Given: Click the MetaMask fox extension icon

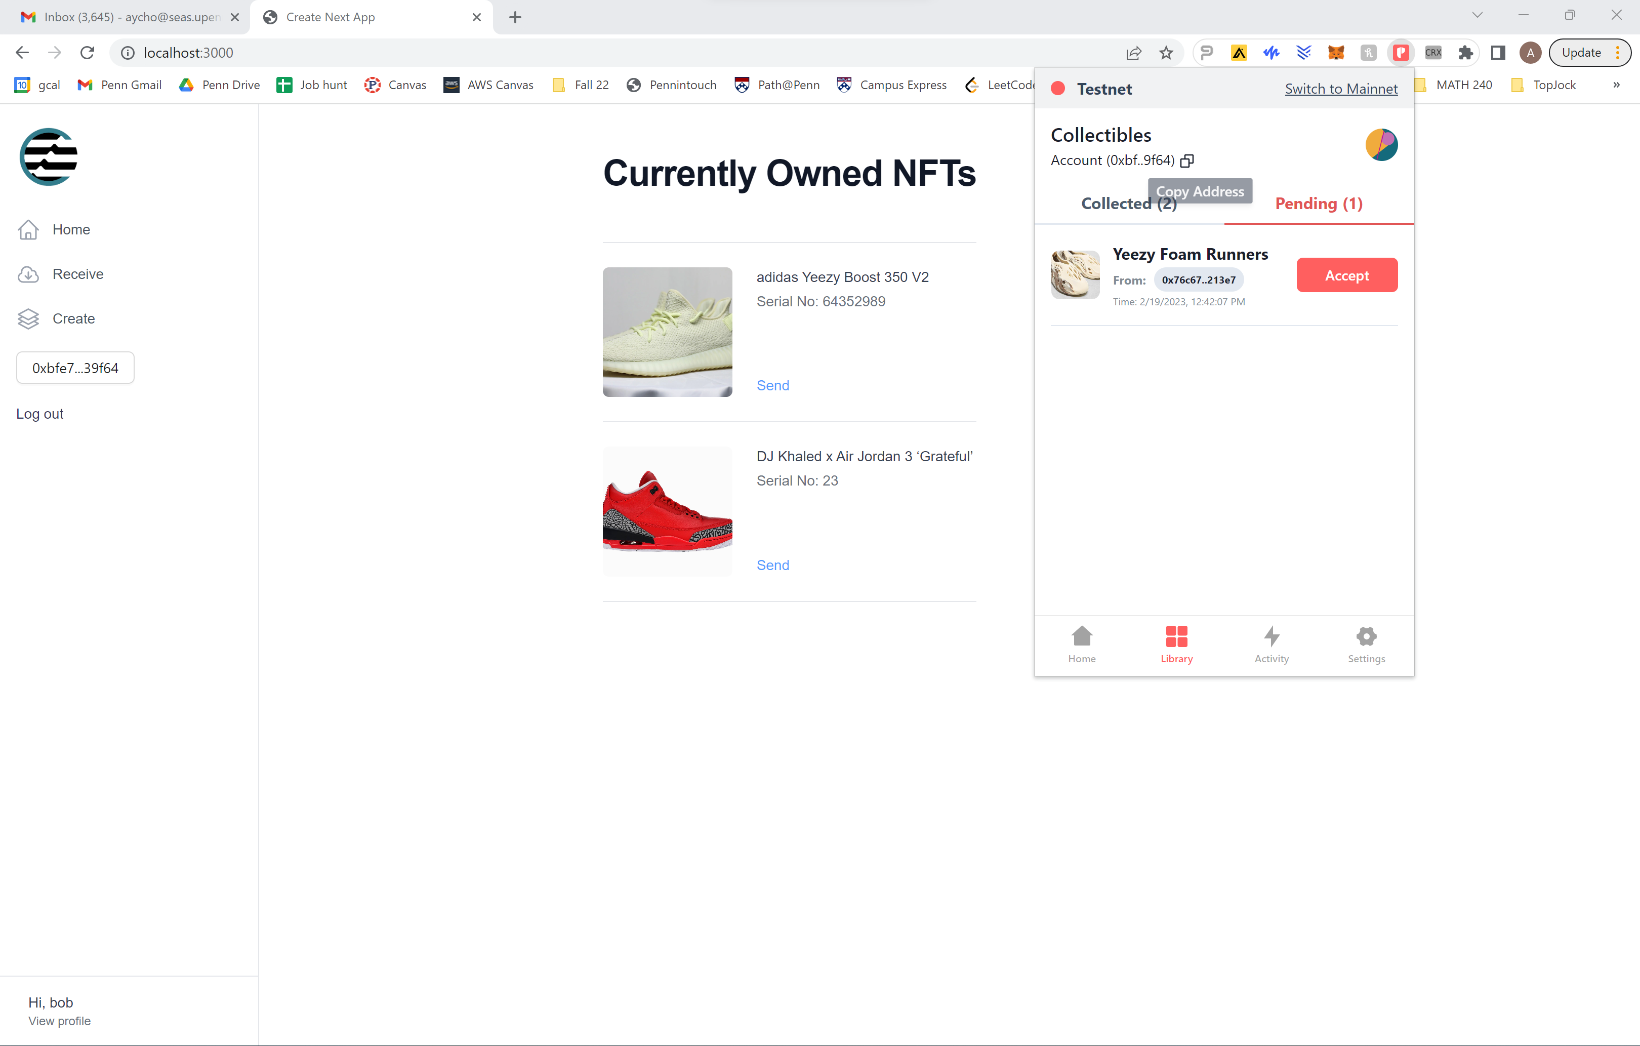Looking at the screenshot, I should pos(1336,53).
